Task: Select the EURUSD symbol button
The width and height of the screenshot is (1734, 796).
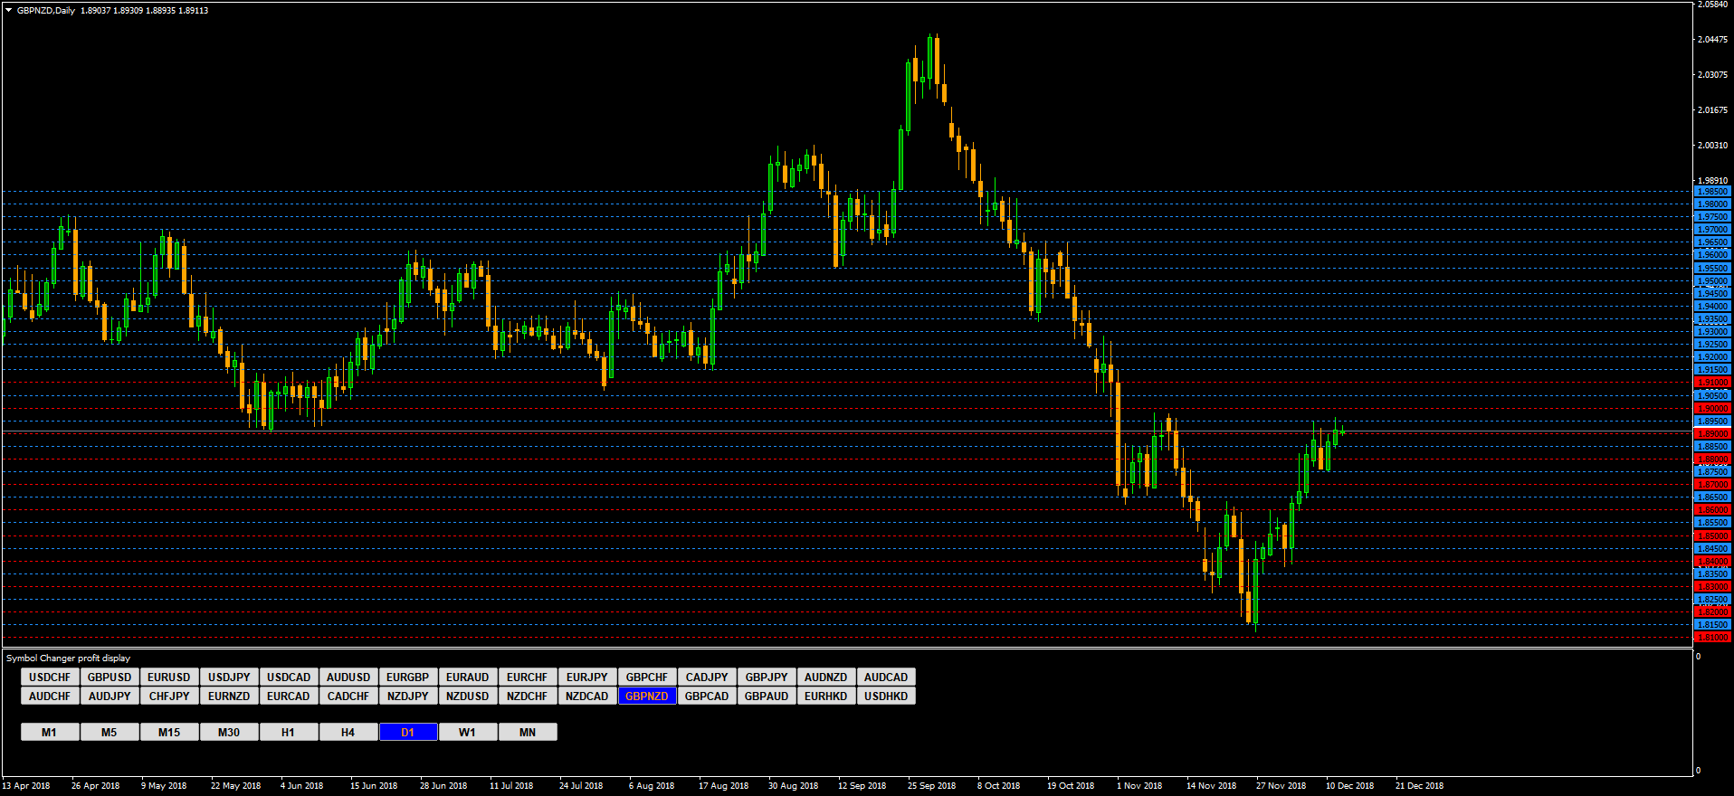Action: [169, 678]
